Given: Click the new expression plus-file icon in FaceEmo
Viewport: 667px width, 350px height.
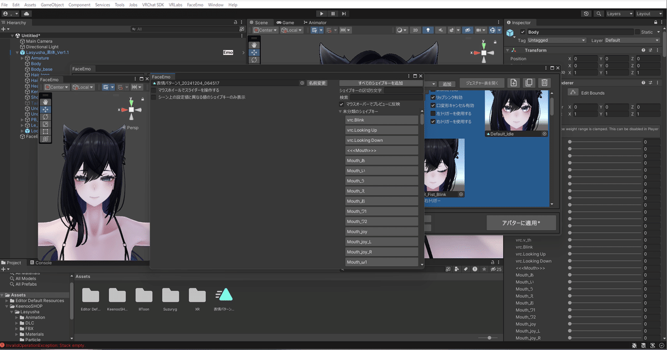Looking at the screenshot, I should coord(514,83).
